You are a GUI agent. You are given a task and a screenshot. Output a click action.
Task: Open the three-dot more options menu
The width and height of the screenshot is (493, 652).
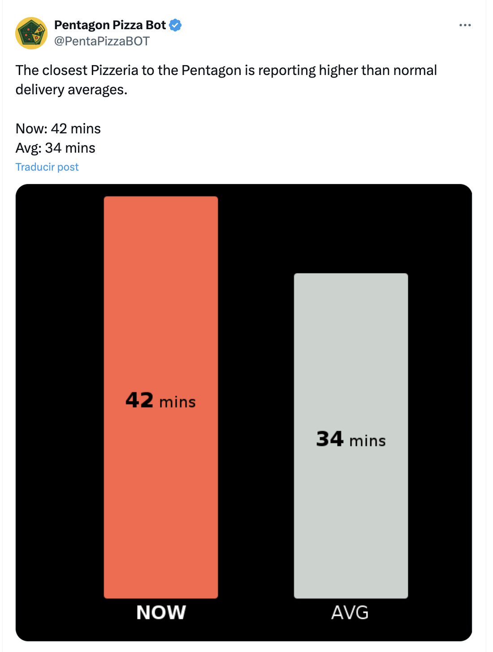[465, 25]
